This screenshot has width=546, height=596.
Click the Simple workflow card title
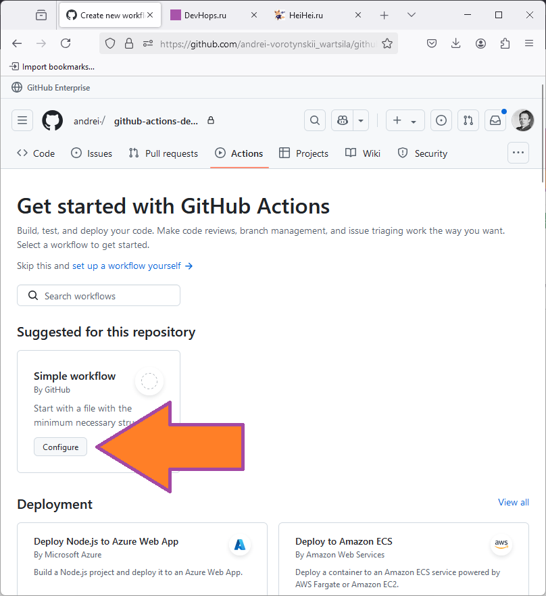point(74,376)
